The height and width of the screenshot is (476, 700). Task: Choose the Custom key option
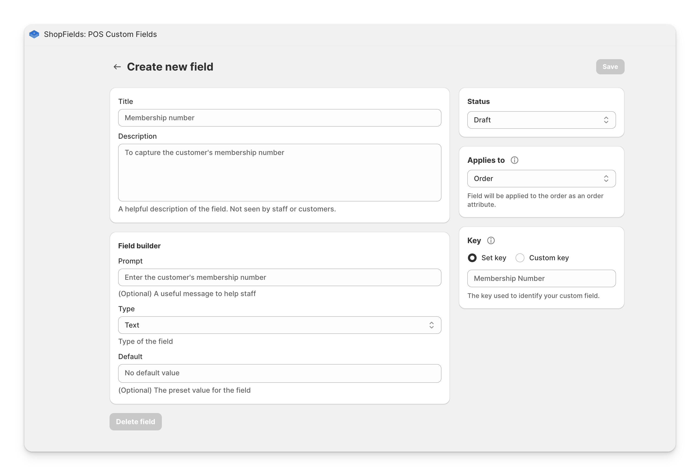(x=520, y=258)
